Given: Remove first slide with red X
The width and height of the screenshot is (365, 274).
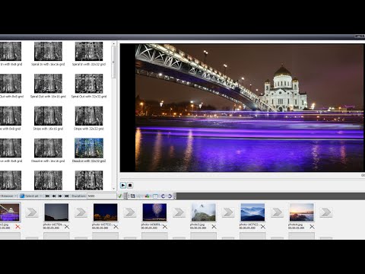Looking at the screenshot, I should tap(17, 227).
